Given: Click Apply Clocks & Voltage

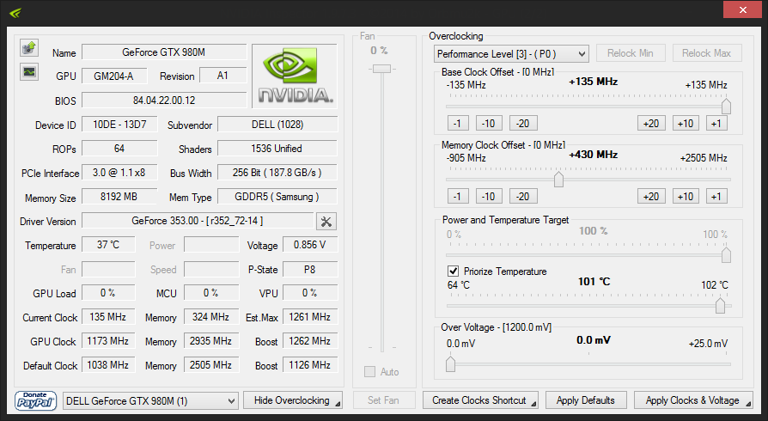Looking at the screenshot, I should click(x=693, y=400).
